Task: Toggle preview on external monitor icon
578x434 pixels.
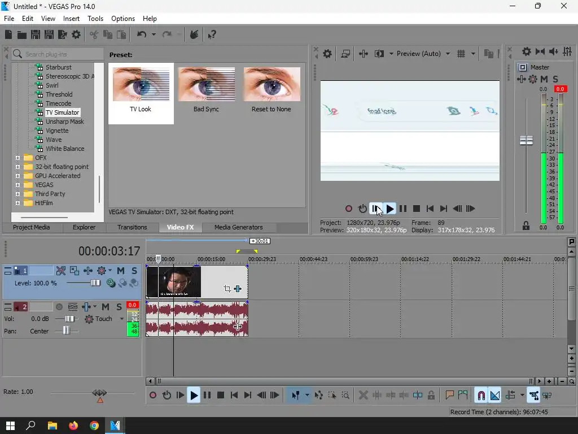Action: [345, 54]
